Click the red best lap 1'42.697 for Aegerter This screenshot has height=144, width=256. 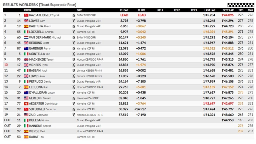(227, 103)
